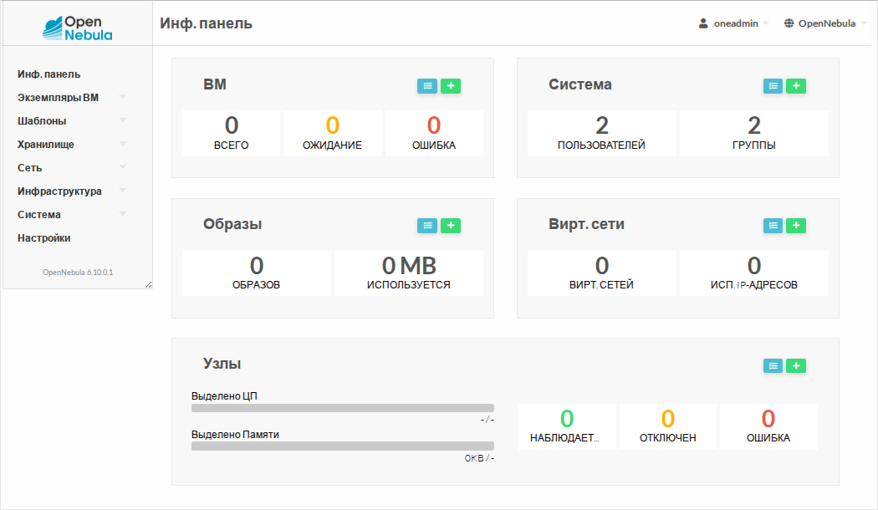Click Выделено ЦП progress bar
Image resolution: width=878 pixels, height=510 pixels.
(342, 408)
